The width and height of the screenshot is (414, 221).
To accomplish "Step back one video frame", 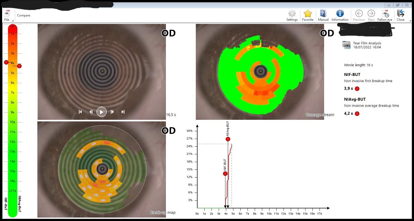I will point(91,112).
